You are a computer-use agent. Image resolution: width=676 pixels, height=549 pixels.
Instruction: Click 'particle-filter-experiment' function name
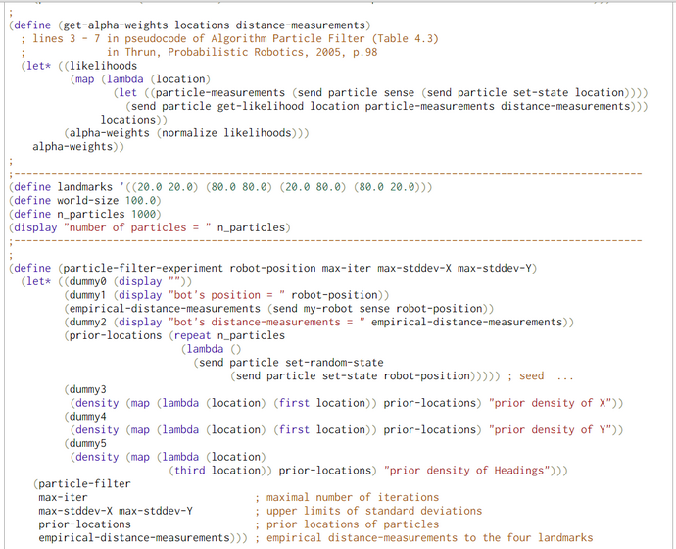[143, 269]
